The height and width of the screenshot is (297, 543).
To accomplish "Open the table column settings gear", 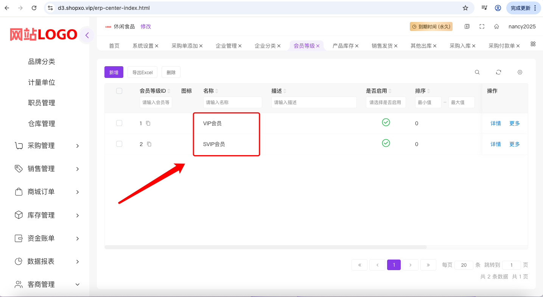I will click(520, 72).
